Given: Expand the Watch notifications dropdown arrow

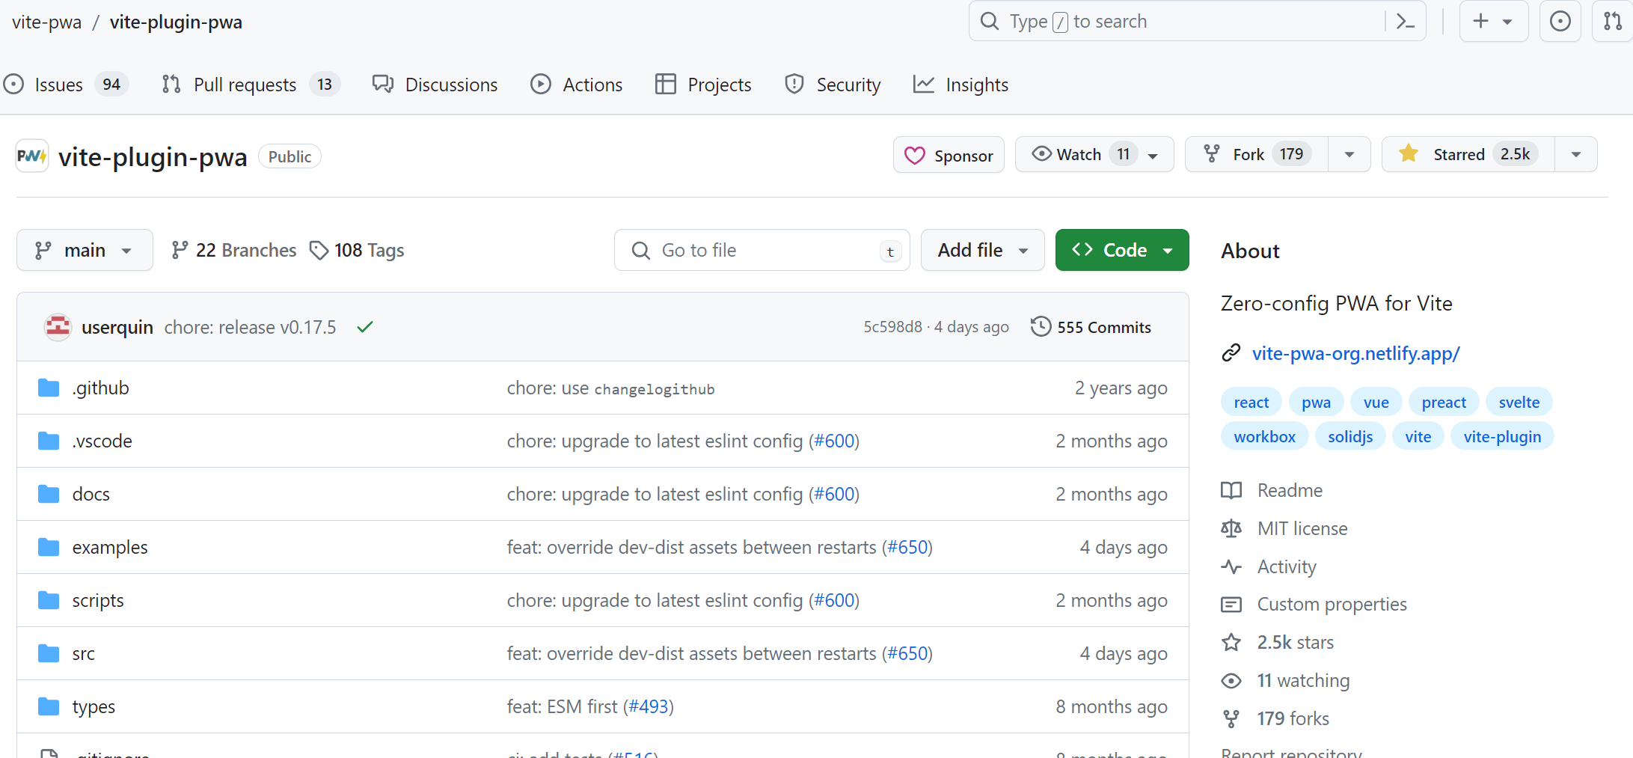Looking at the screenshot, I should point(1153,156).
